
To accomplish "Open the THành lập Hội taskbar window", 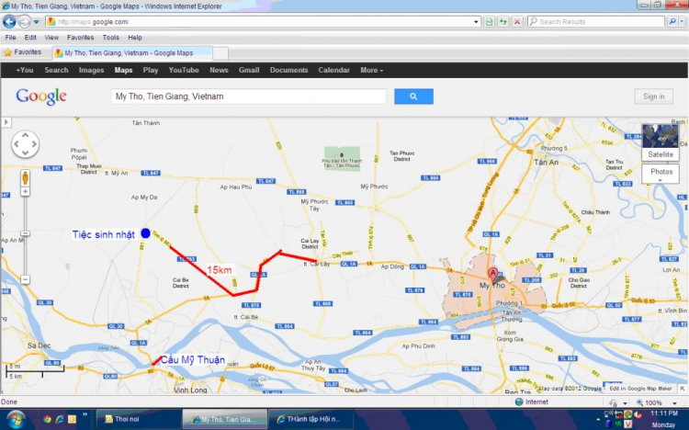I will 311,419.
